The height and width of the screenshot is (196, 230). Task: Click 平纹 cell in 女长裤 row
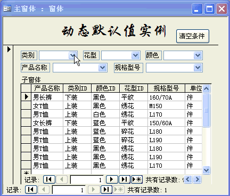tap(134, 123)
